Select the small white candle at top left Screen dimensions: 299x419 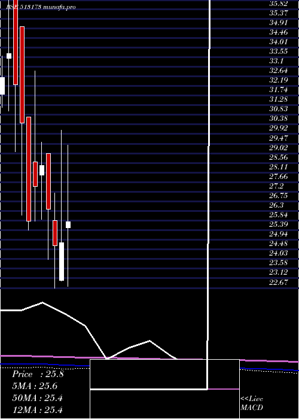9,56
